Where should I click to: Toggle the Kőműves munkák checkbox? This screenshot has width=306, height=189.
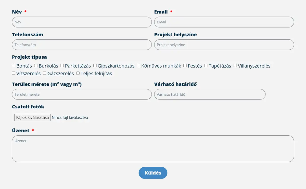[138, 66]
